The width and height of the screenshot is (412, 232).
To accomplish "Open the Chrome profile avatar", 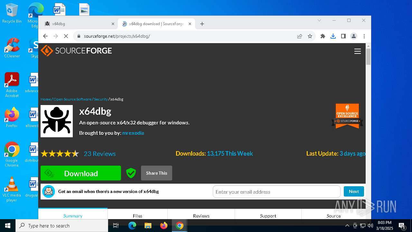I will [x=354, y=36].
